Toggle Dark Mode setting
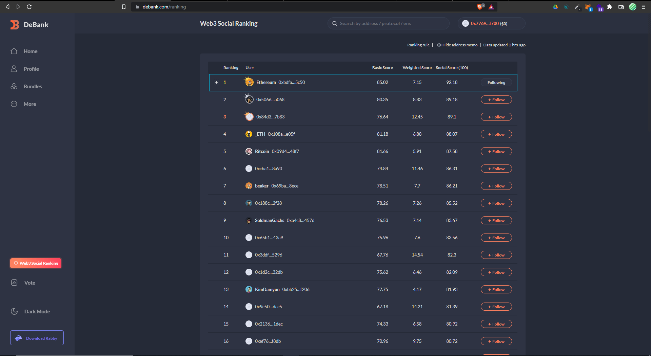This screenshot has height=356, width=651. [x=37, y=312]
